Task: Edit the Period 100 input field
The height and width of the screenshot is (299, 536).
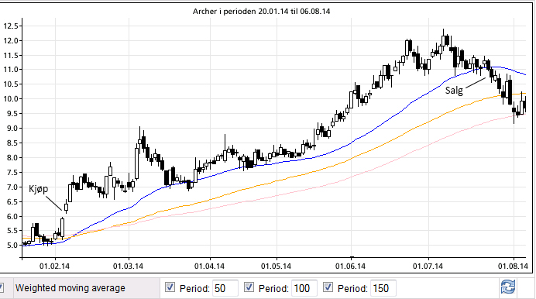Action: point(304,288)
